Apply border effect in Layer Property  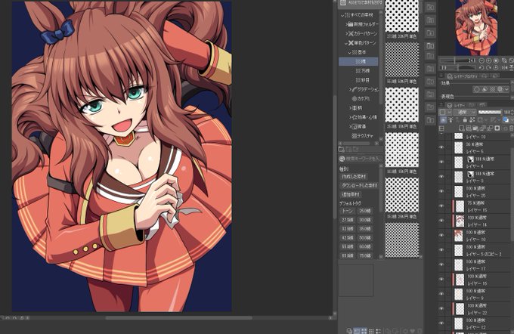pyautogui.click(x=477, y=89)
